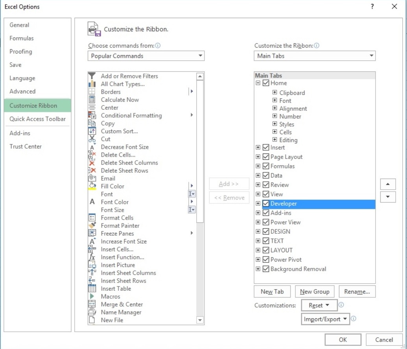Click the New Group button
This screenshot has height=349, width=407.
pyautogui.click(x=315, y=291)
